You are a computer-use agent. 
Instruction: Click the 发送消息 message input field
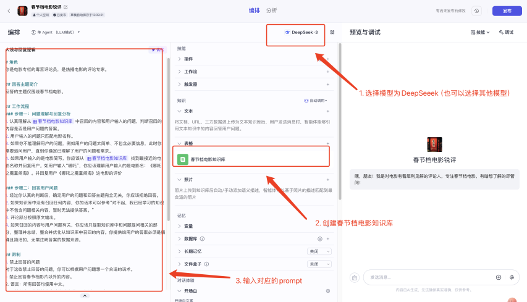click(426, 277)
